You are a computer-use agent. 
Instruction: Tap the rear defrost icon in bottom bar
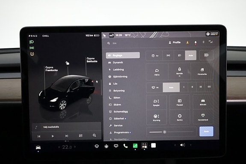116,146
